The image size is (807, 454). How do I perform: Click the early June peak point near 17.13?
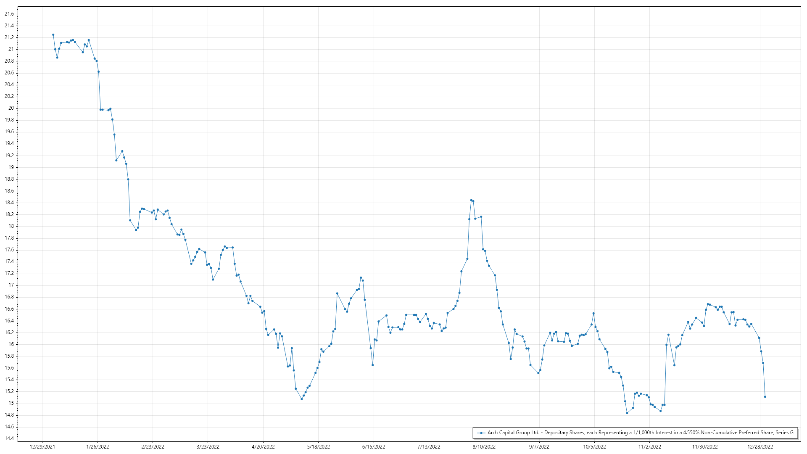(x=361, y=277)
